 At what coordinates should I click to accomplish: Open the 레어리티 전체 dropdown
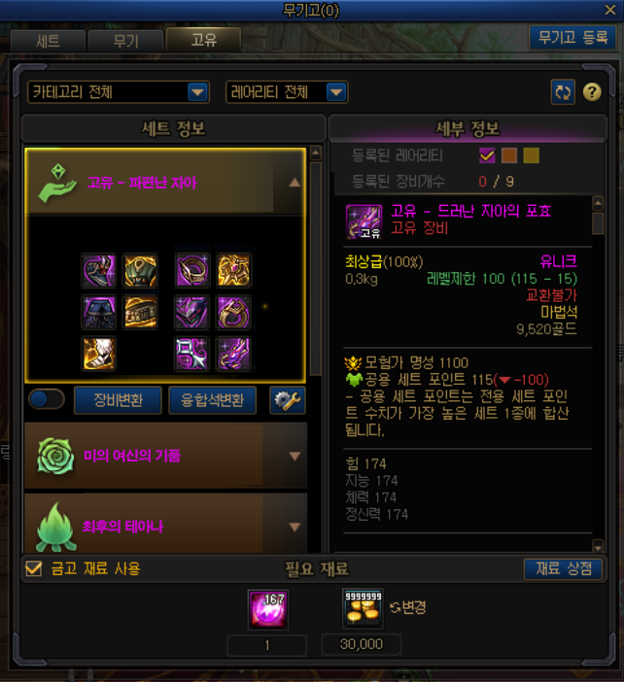point(287,92)
